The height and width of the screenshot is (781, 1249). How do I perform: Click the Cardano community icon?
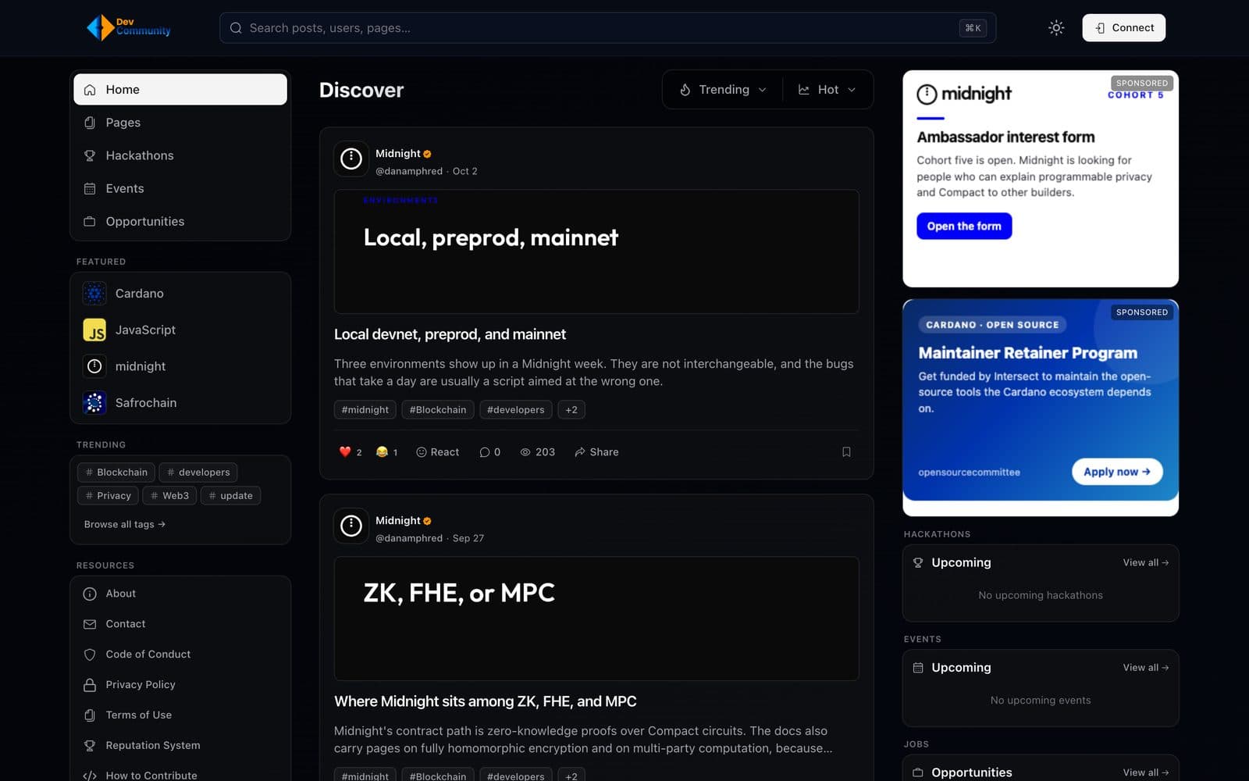(x=94, y=294)
